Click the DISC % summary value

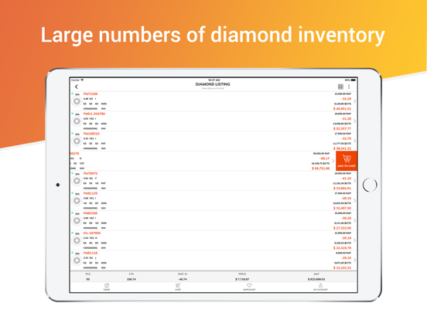point(183,279)
